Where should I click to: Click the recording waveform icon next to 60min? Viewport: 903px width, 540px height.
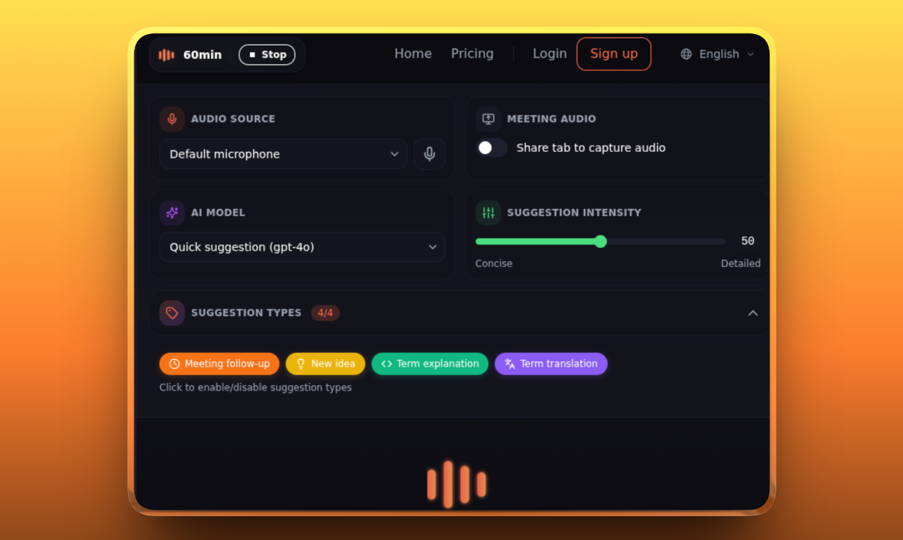165,53
